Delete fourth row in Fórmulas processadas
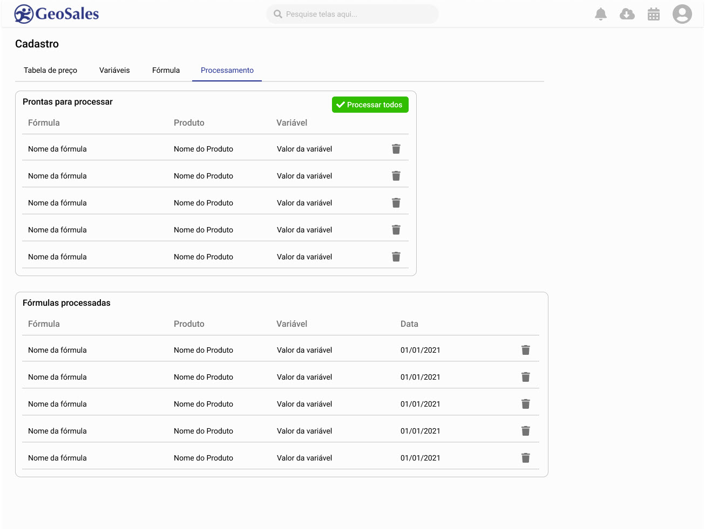 pyautogui.click(x=526, y=431)
